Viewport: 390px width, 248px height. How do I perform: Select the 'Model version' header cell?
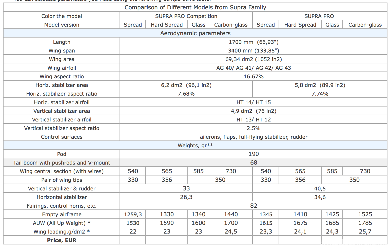tap(62, 25)
